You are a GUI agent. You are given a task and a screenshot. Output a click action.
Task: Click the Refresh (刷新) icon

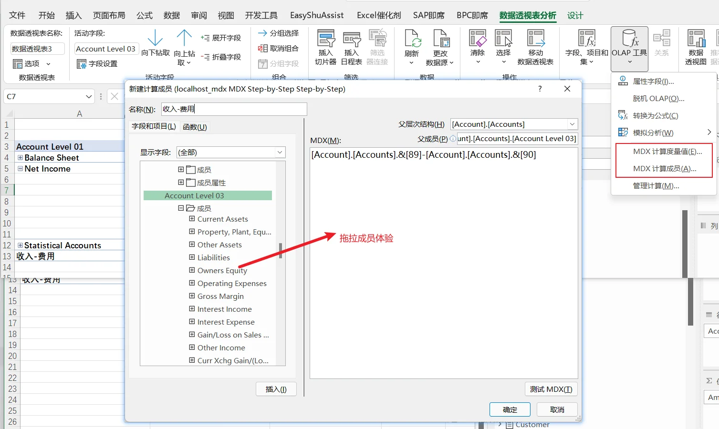click(x=412, y=38)
